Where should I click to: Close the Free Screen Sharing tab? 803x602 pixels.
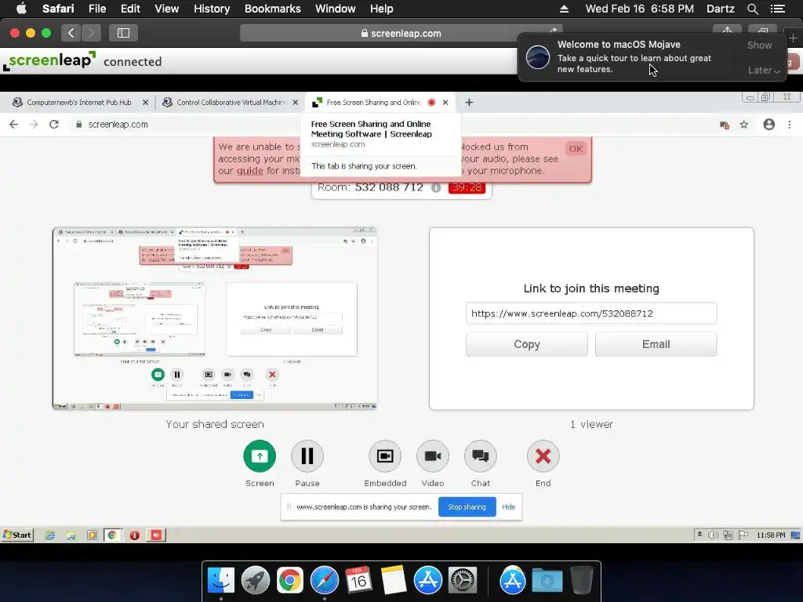[445, 103]
